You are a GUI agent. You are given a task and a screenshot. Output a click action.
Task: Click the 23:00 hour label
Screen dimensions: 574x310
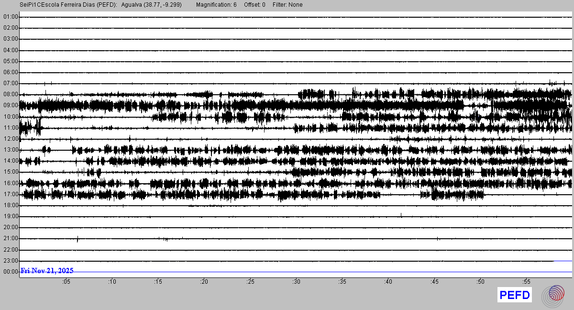(11, 261)
